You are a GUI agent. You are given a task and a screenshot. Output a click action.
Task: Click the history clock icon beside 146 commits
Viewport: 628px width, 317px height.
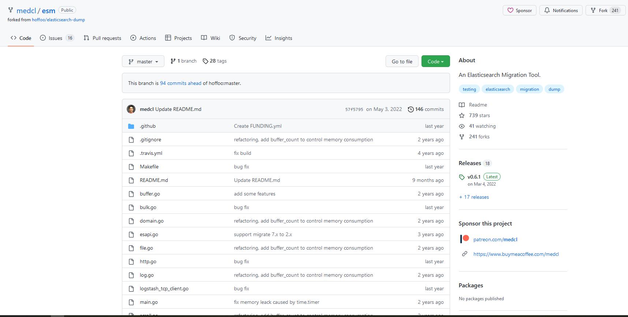[x=411, y=109]
